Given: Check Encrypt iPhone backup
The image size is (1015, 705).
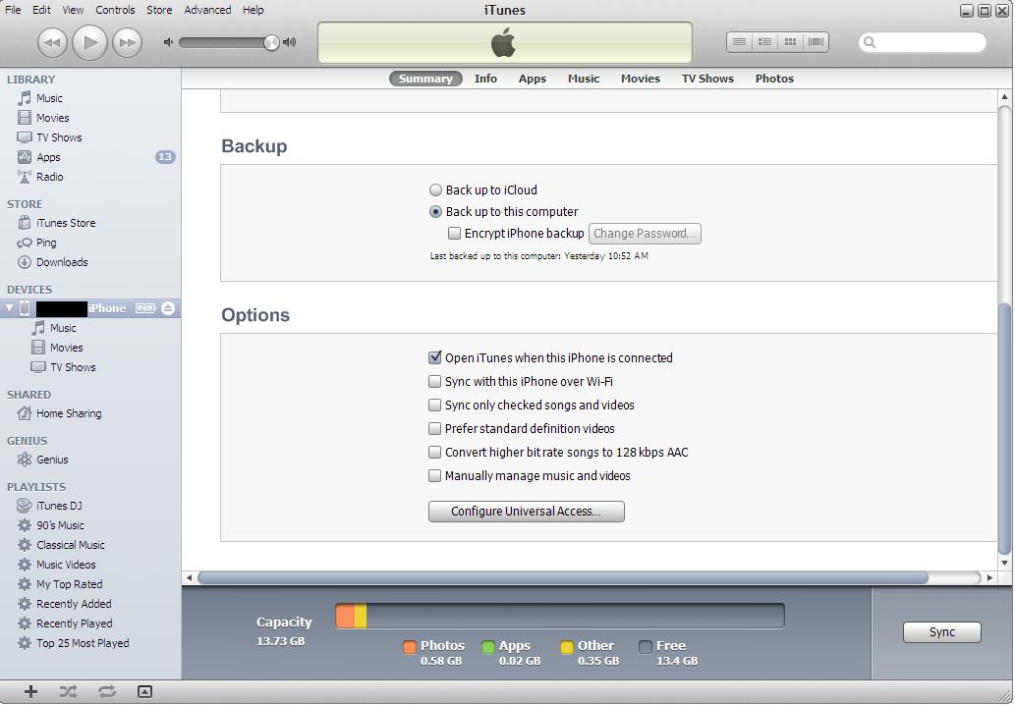Looking at the screenshot, I should click(x=454, y=233).
